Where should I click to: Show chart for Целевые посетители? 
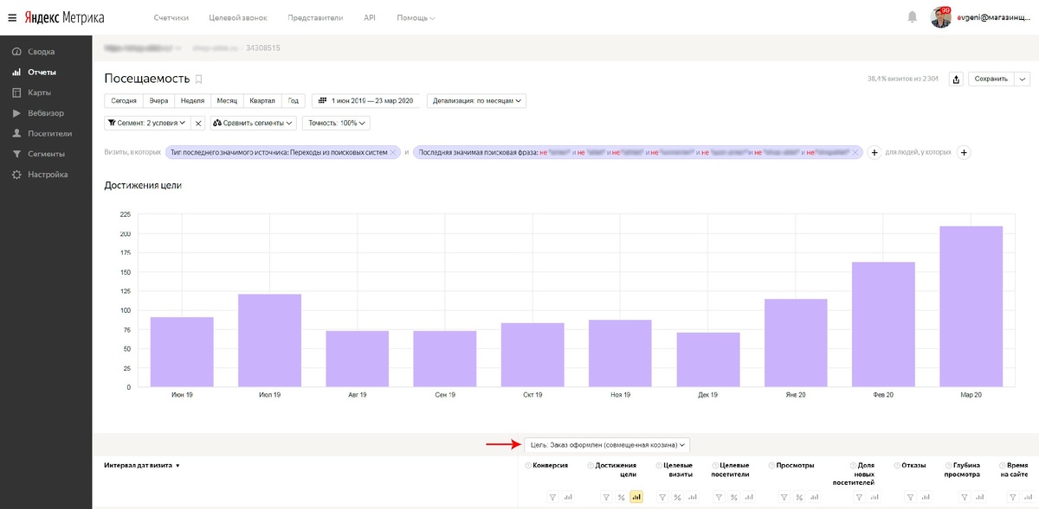pos(748,497)
